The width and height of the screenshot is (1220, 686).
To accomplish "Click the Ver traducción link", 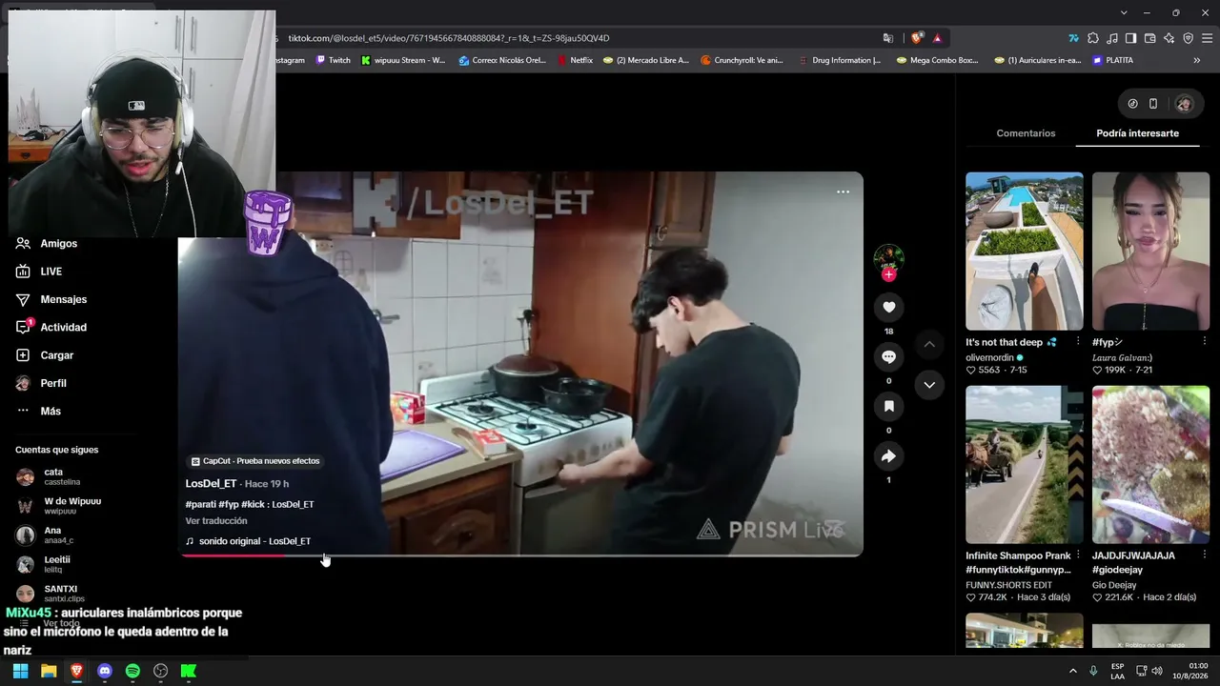I will [x=216, y=521].
